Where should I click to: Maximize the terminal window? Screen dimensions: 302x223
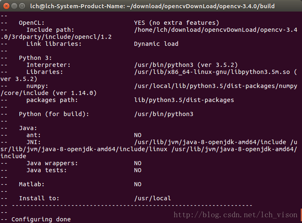point(22,6)
